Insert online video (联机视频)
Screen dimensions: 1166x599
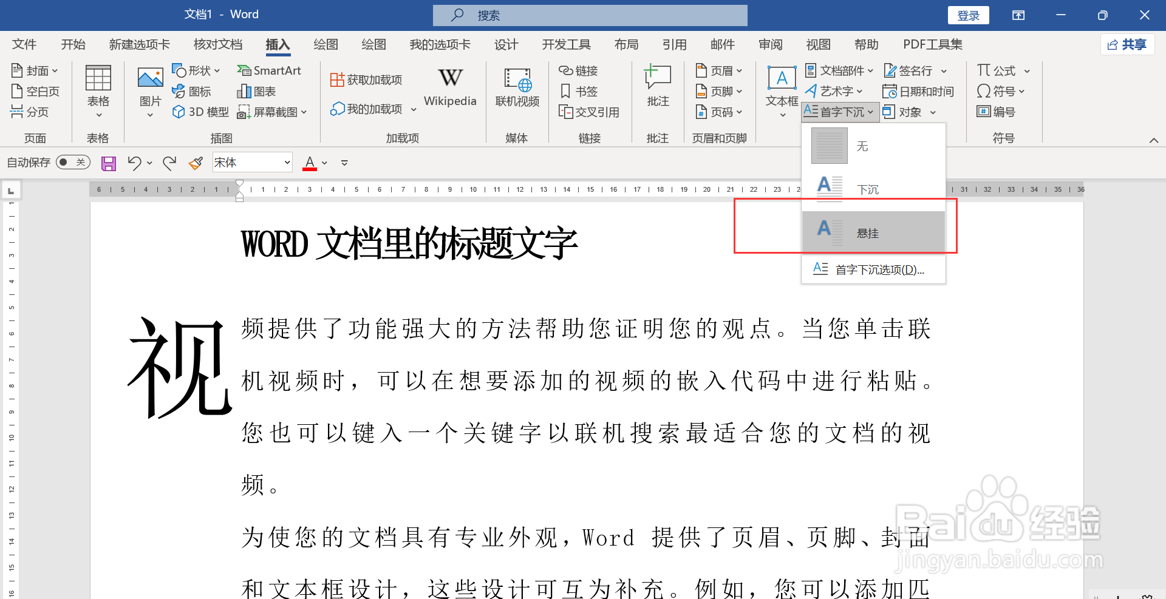tap(517, 87)
